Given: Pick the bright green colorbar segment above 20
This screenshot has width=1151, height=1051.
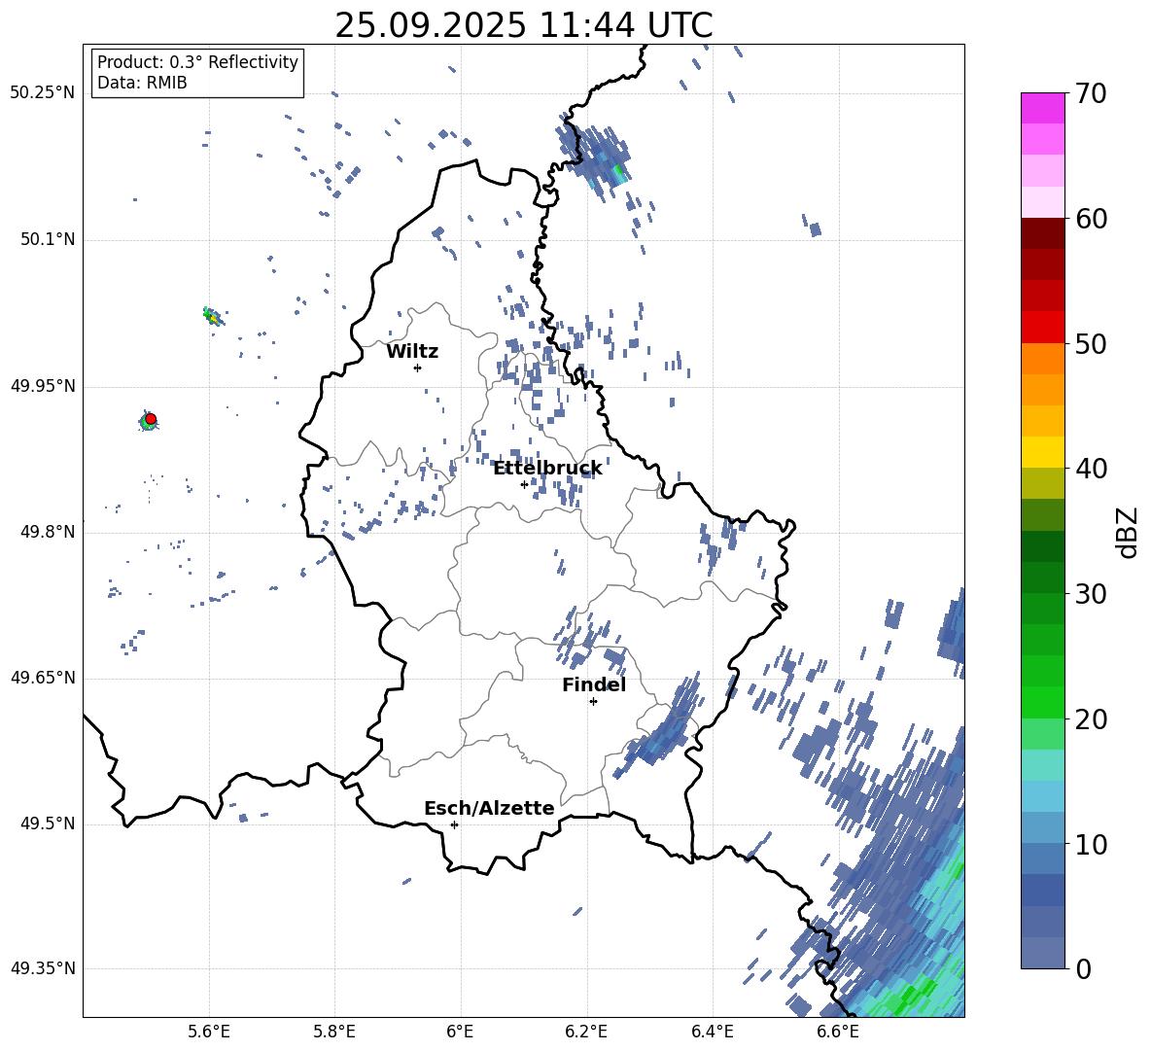Looking at the screenshot, I should (x=1042, y=702).
